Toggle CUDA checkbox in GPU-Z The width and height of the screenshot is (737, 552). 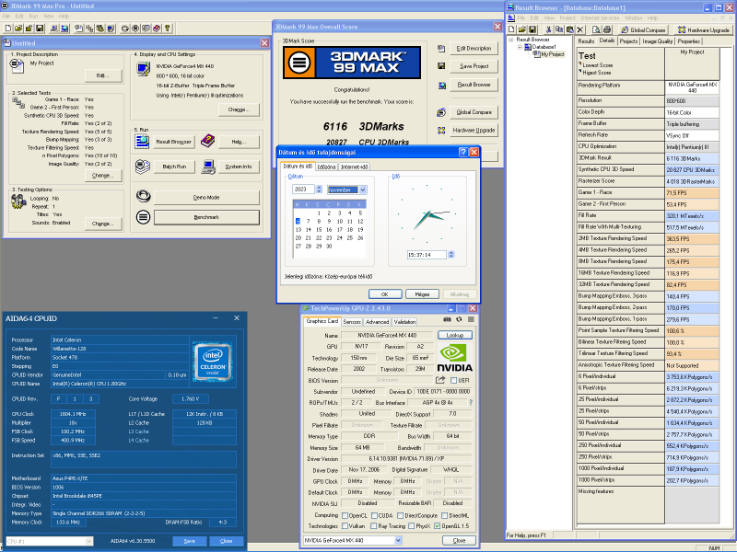pos(374,515)
